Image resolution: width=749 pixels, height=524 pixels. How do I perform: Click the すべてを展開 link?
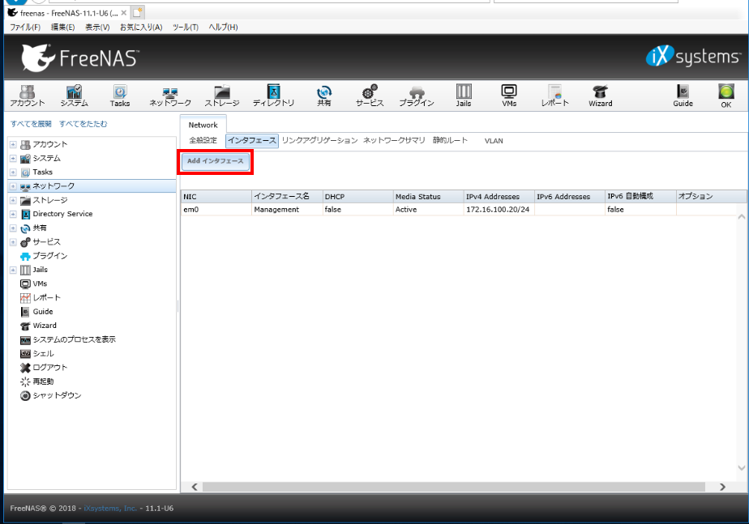31,124
